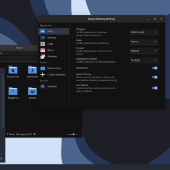Open the Downloads folder in file manager
170x170 pixels.
tap(32, 71)
